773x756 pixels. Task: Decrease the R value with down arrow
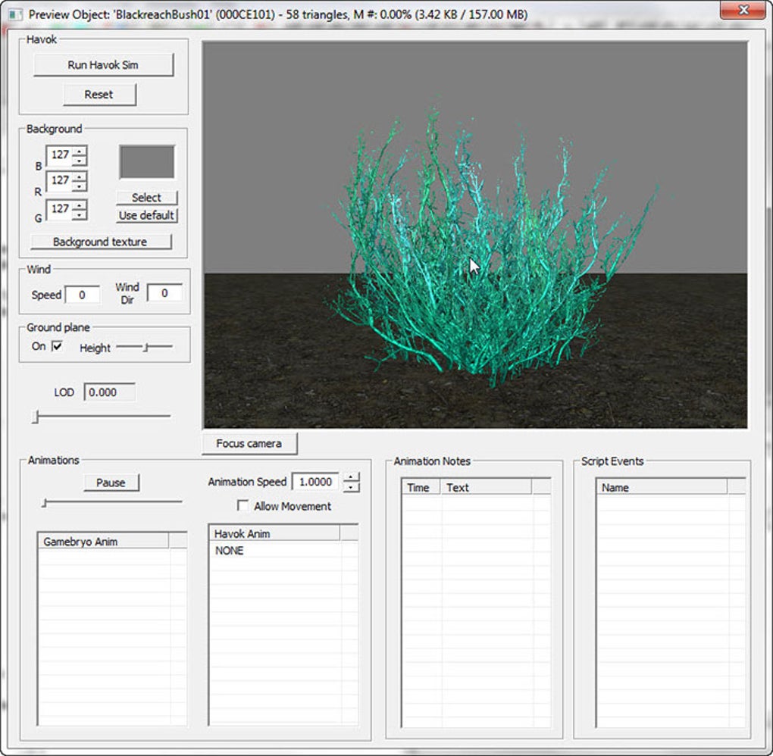click(x=80, y=186)
